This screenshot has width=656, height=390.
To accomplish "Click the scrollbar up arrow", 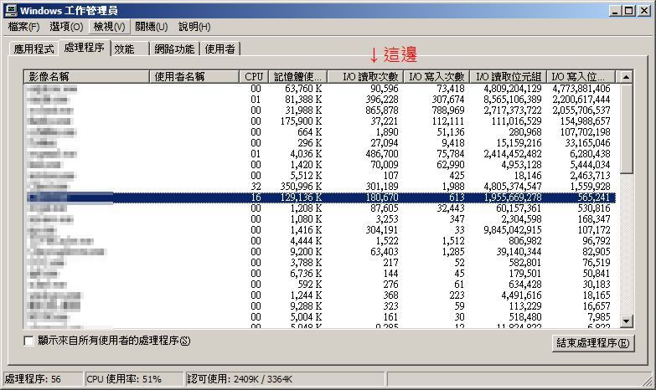I will [625, 77].
